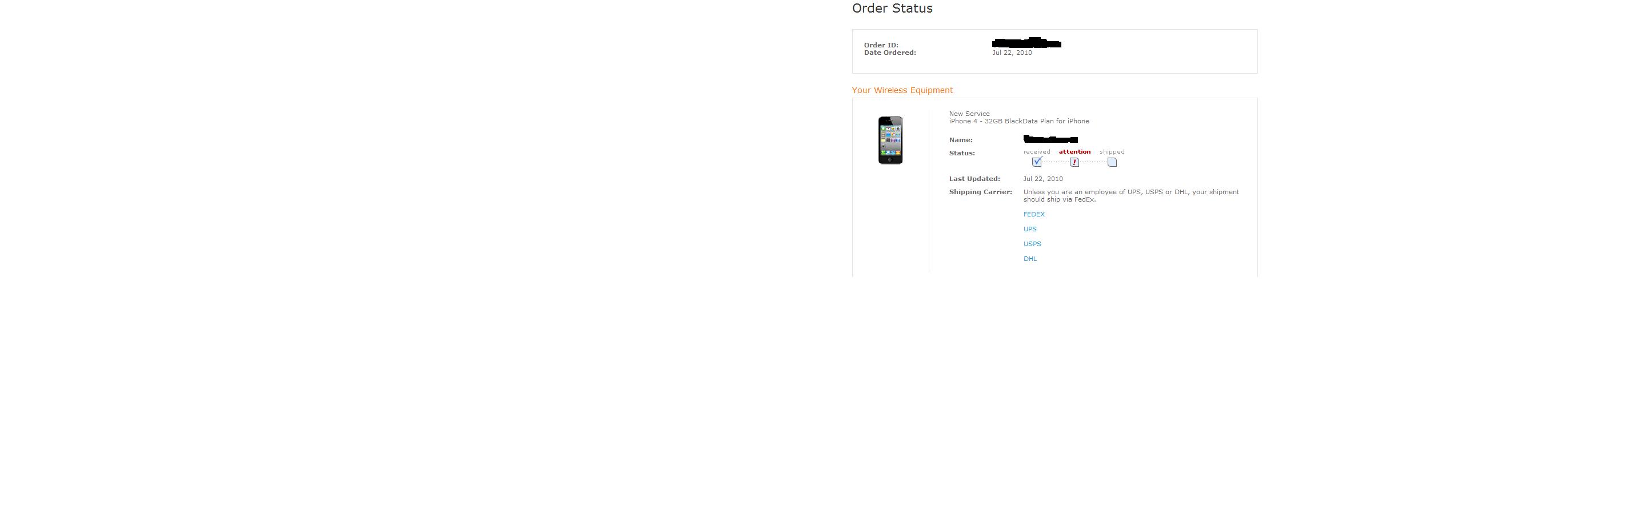Click the iPhone 4 product image

pos(890,140)
